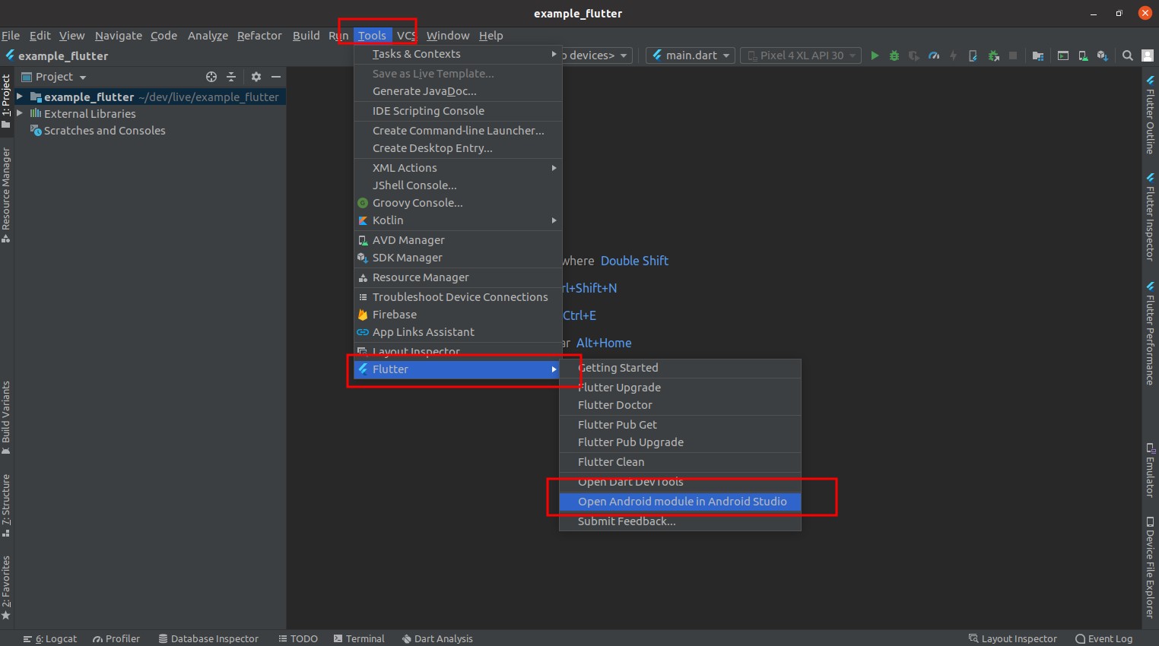This screenshot has width=1159, height=646.
Task: Open SDK Manager from Tools menu
Action: coord(458,258)
